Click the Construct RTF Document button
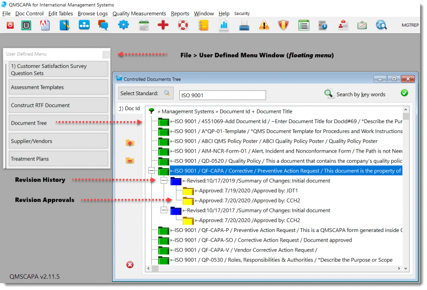This screenshot has height=290, width=427. 58,105
